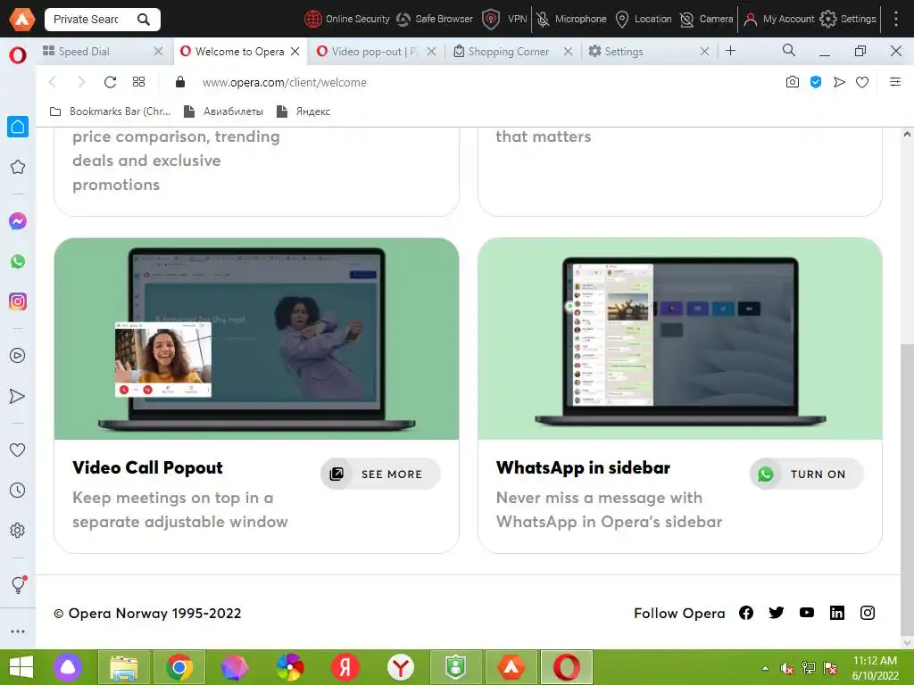Open the vertical three-dot menu in top bar
Screen dimensions: 914x685
coord(896,20)
